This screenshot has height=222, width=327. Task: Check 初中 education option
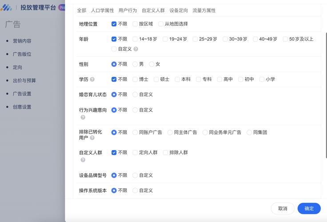[x=240, y=79]
